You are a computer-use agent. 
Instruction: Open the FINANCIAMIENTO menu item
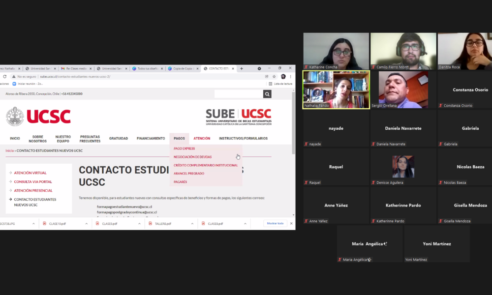tap(151, 138)
